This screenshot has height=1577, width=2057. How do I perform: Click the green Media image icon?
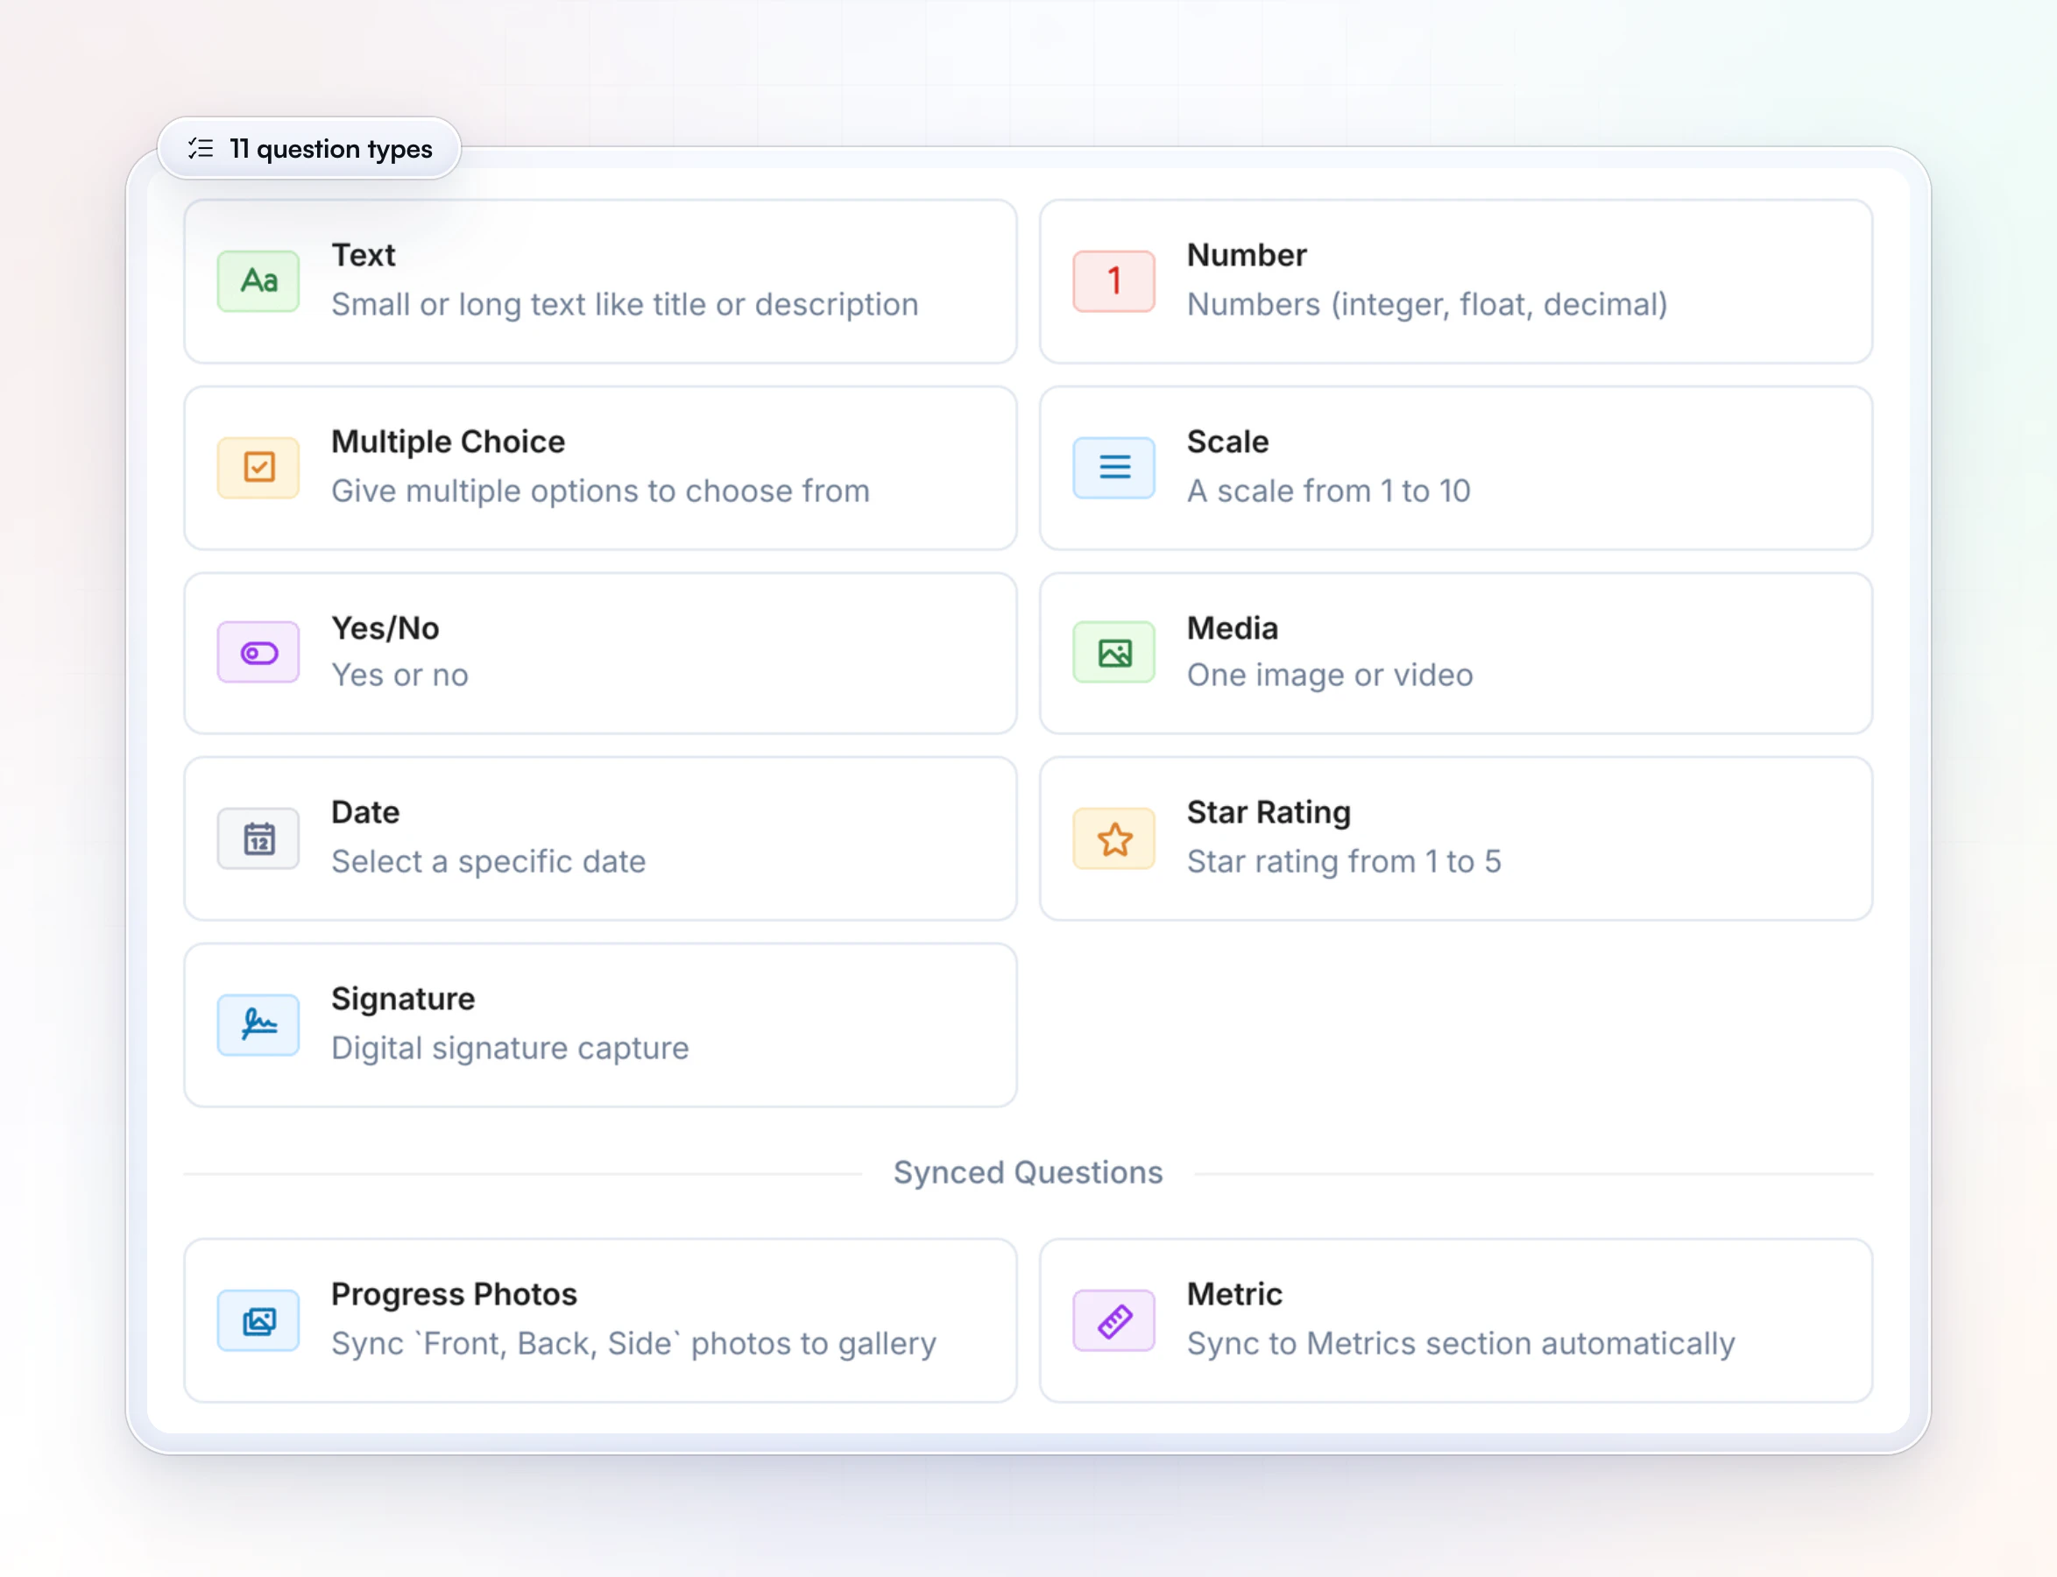1113,653
